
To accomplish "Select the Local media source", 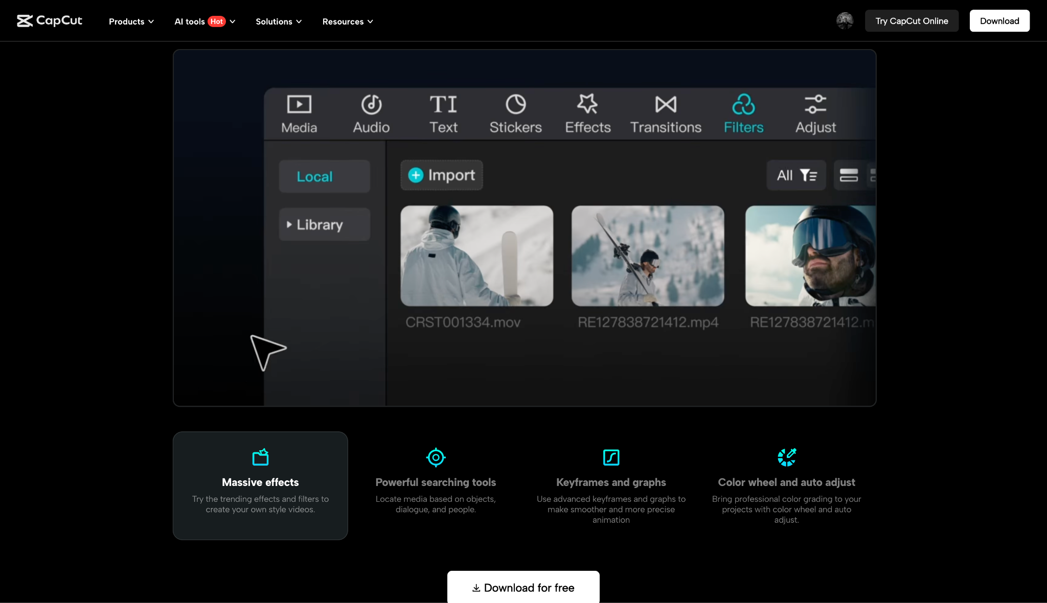I will pyautogui.click(x=324, y=176).
